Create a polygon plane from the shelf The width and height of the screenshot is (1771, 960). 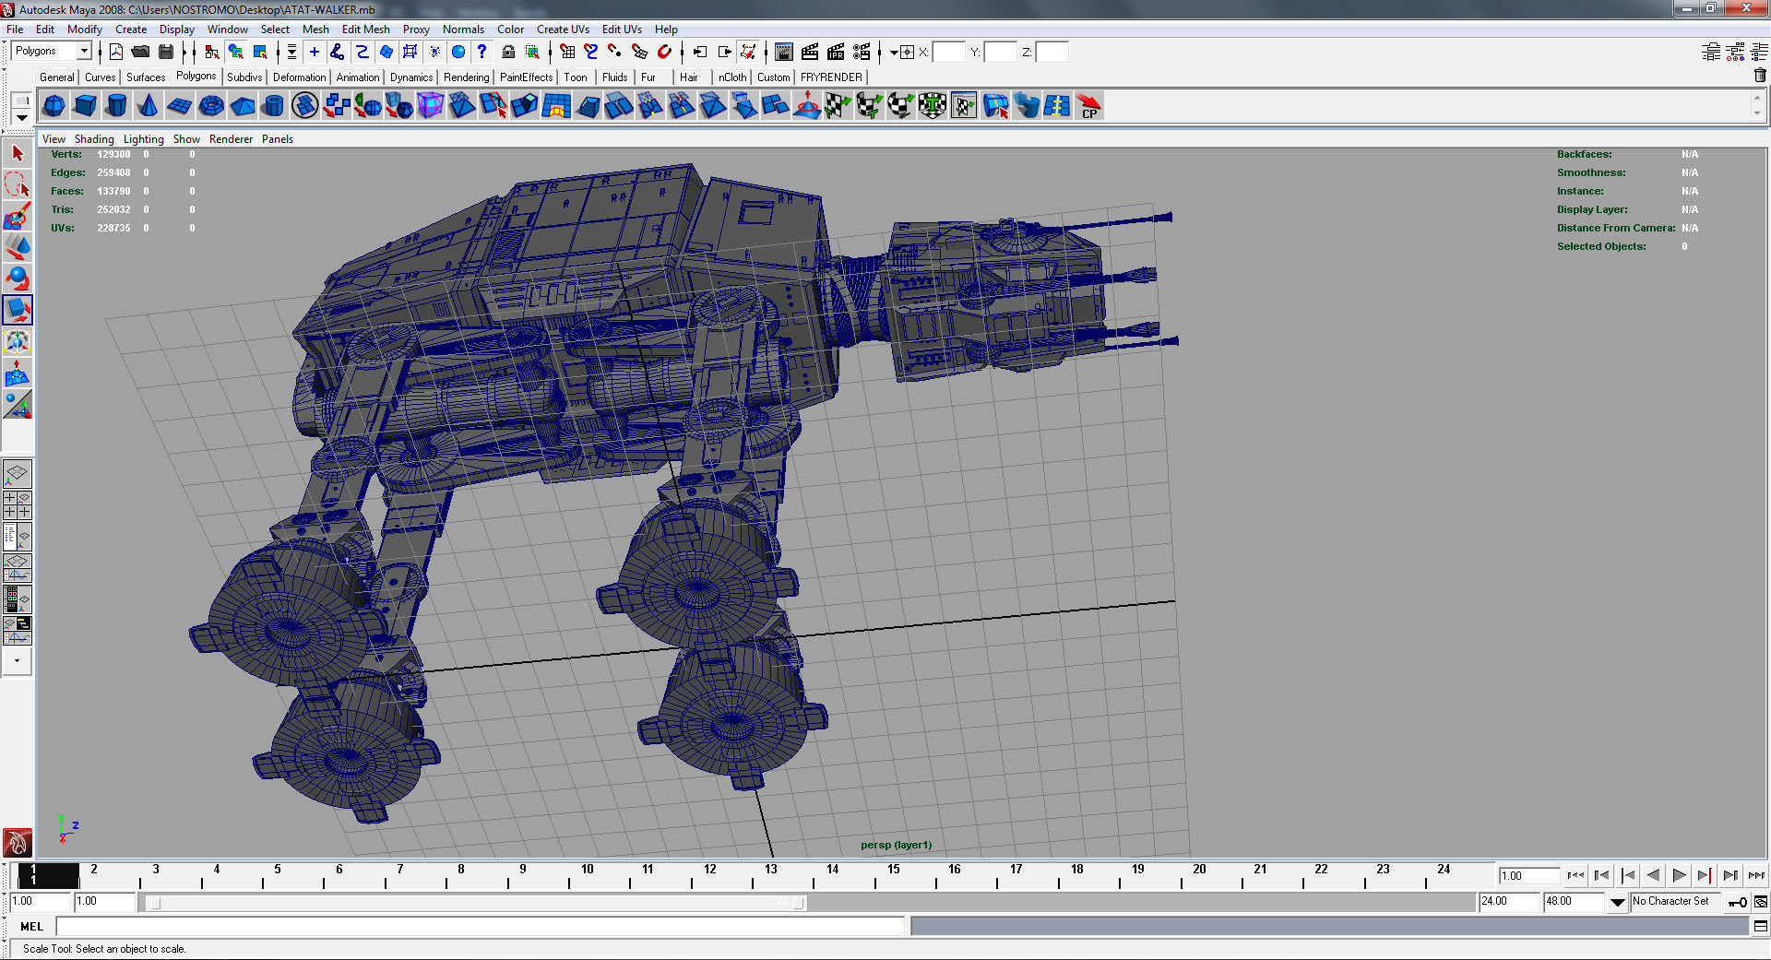pos(179,106)
